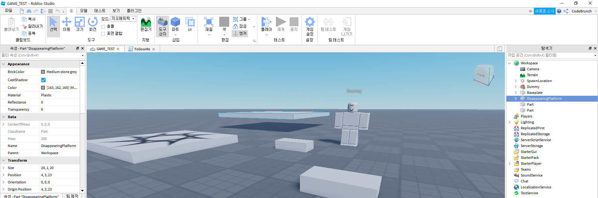
Task: Click the 플레이 play button
Action: tap(266, 25)
